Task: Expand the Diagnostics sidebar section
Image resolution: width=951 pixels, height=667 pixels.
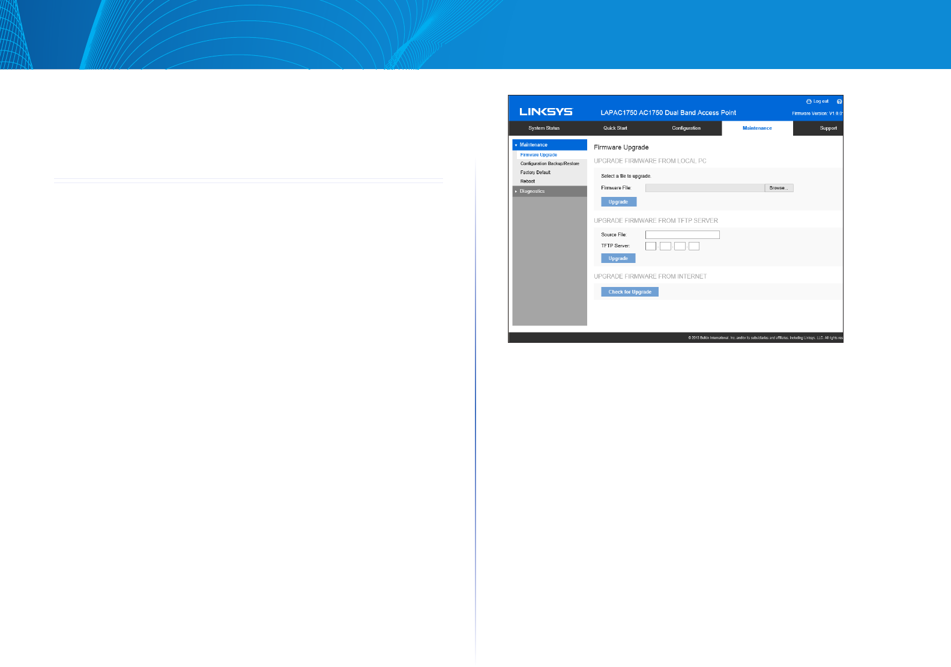Action: coord(549,191)
